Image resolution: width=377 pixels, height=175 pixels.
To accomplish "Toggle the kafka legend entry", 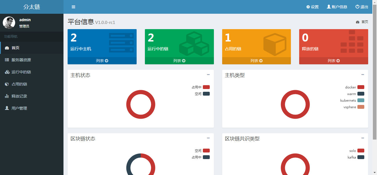I will point(361,157).
